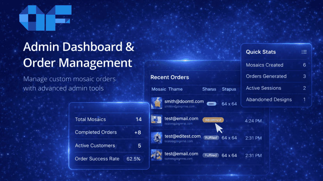Click the Mosaic column header
This screenshot has width=323, height=181.
pyautogui.click(x=159, y=89)
